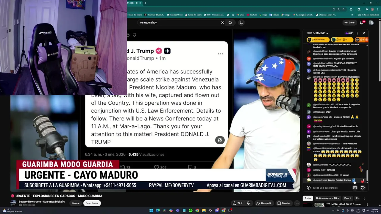Toggle the Suscribirme button
This screenshot has width=381, height=214.
(x=92, y=203)
